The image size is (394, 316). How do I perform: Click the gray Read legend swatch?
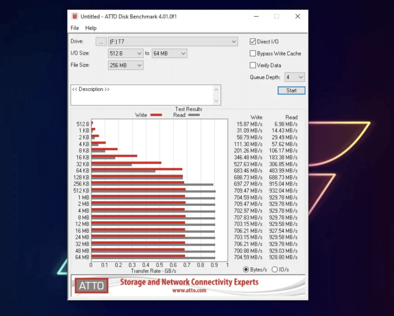tap(194, 115)
